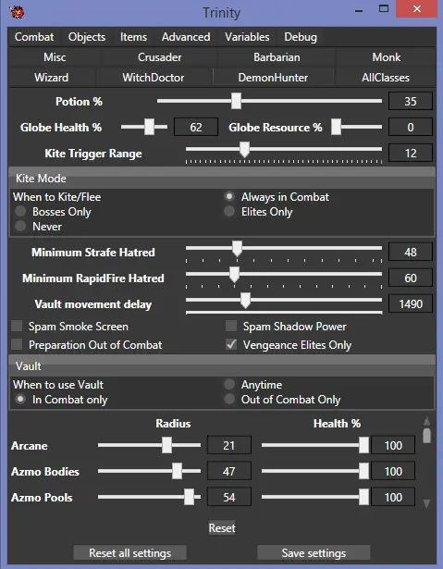Select Never for Kite/Flee
Screen dimensions: 443x569
20,226
